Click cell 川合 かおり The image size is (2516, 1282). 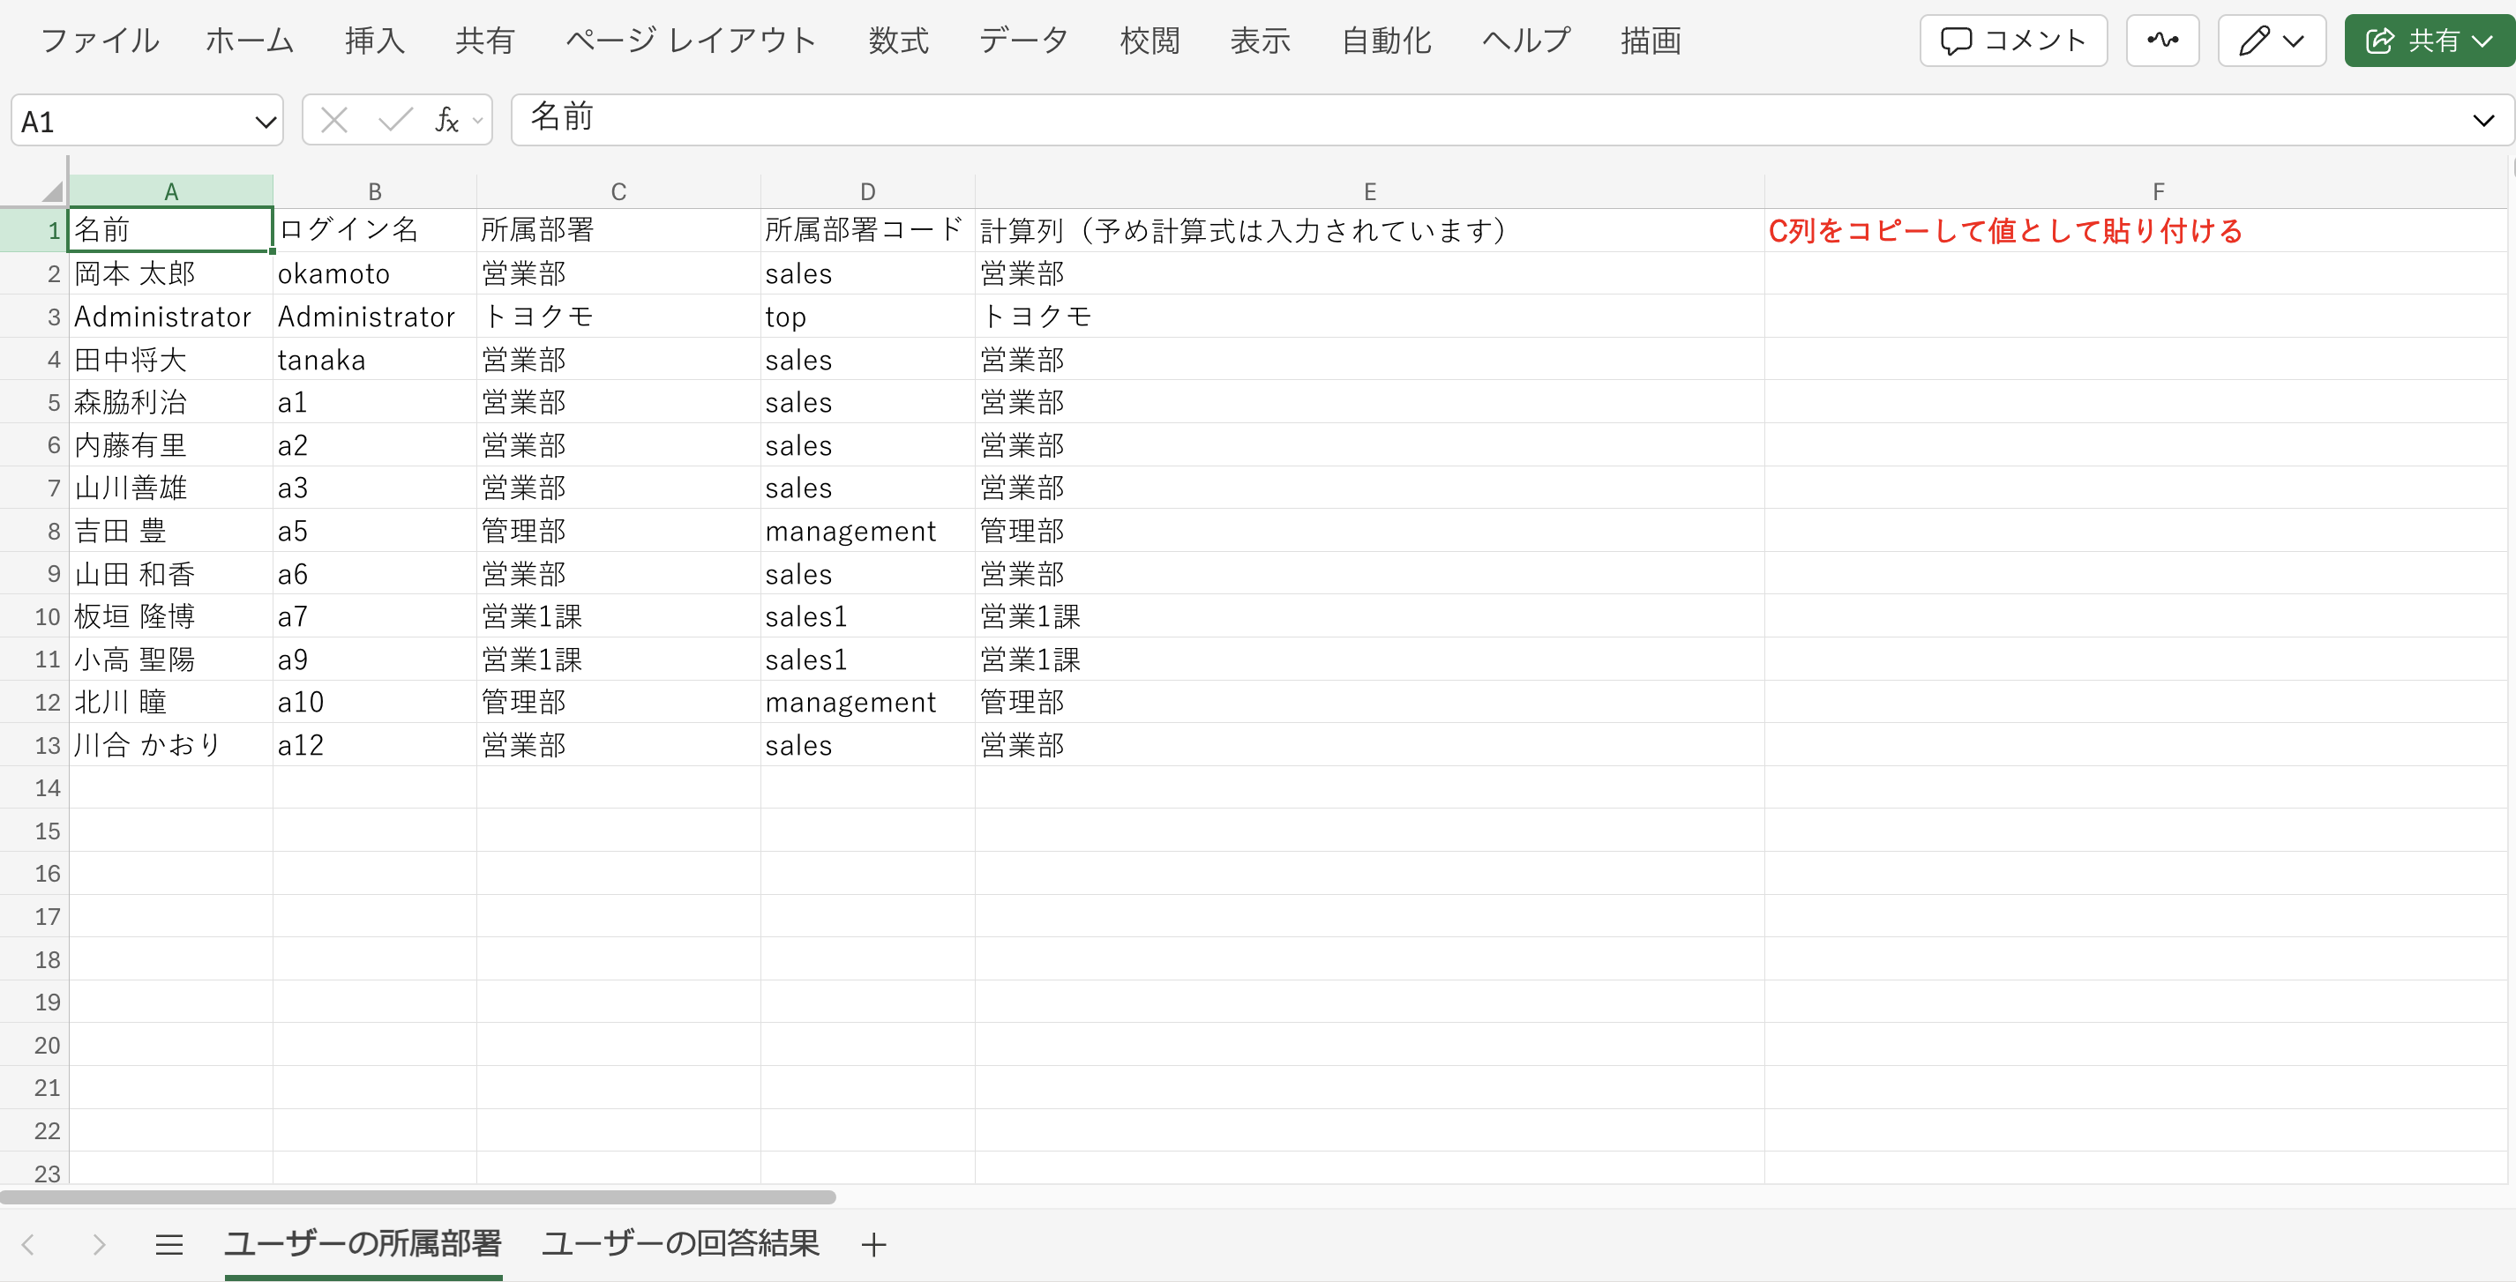pos(171,745)
